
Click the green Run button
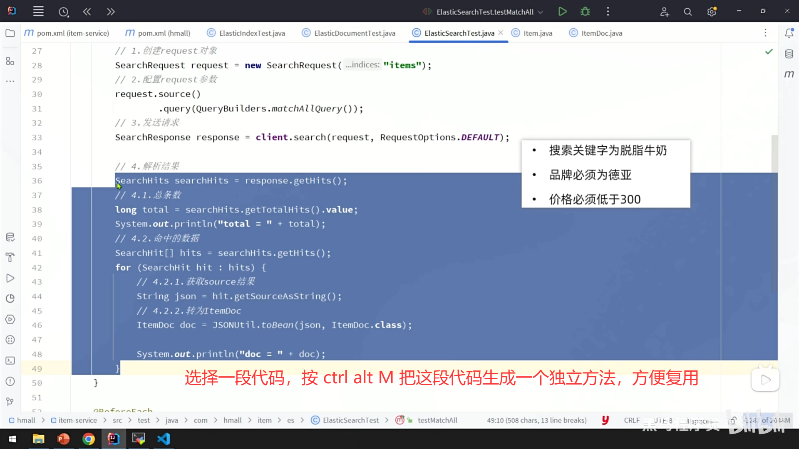pyautogui.click(x=562, y=12)
